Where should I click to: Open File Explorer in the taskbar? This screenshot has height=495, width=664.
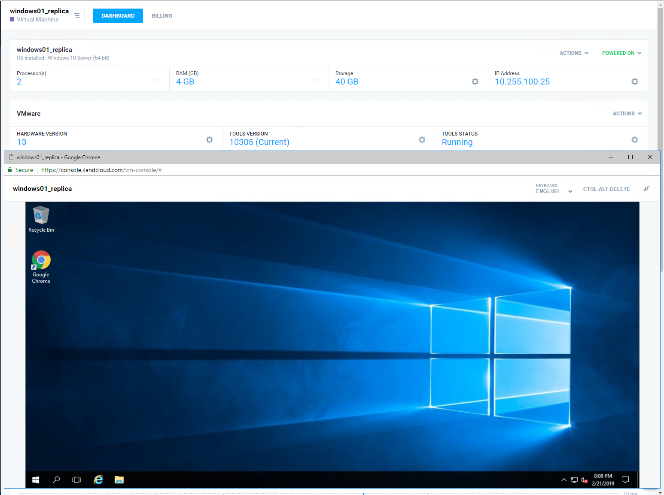tap(119, 480)
